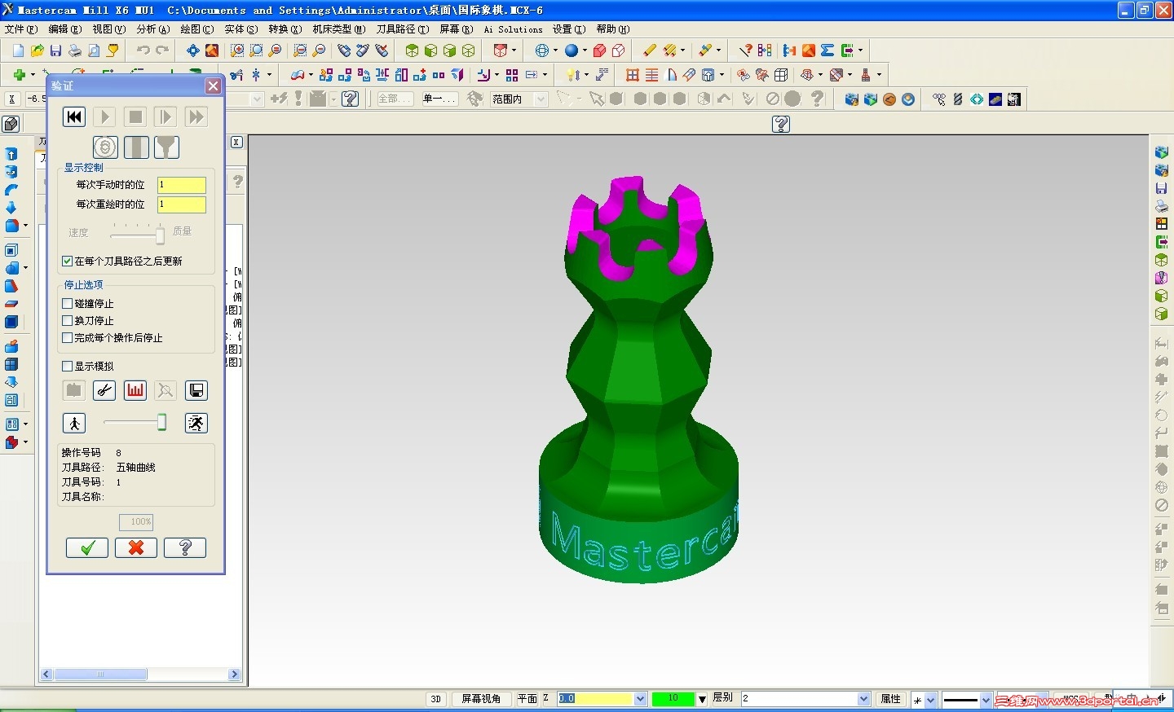Click the 全部... button
The width and height of the screenshot is (1174, 712).
pyautogui.click(x=393, y=99)
